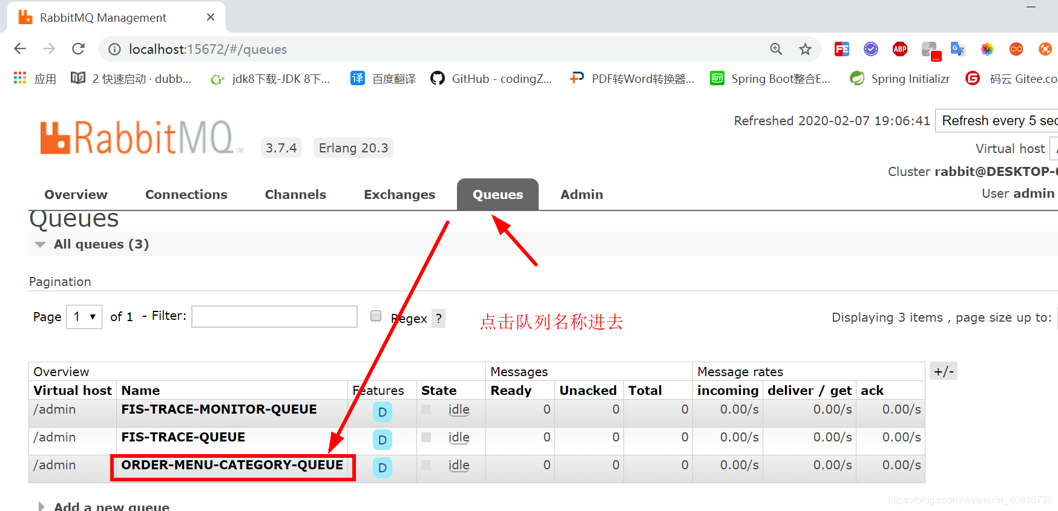Open the Refresh every 5 seconds dropdown
Viewport: 1058px width, 511px height.
[997, 120]
